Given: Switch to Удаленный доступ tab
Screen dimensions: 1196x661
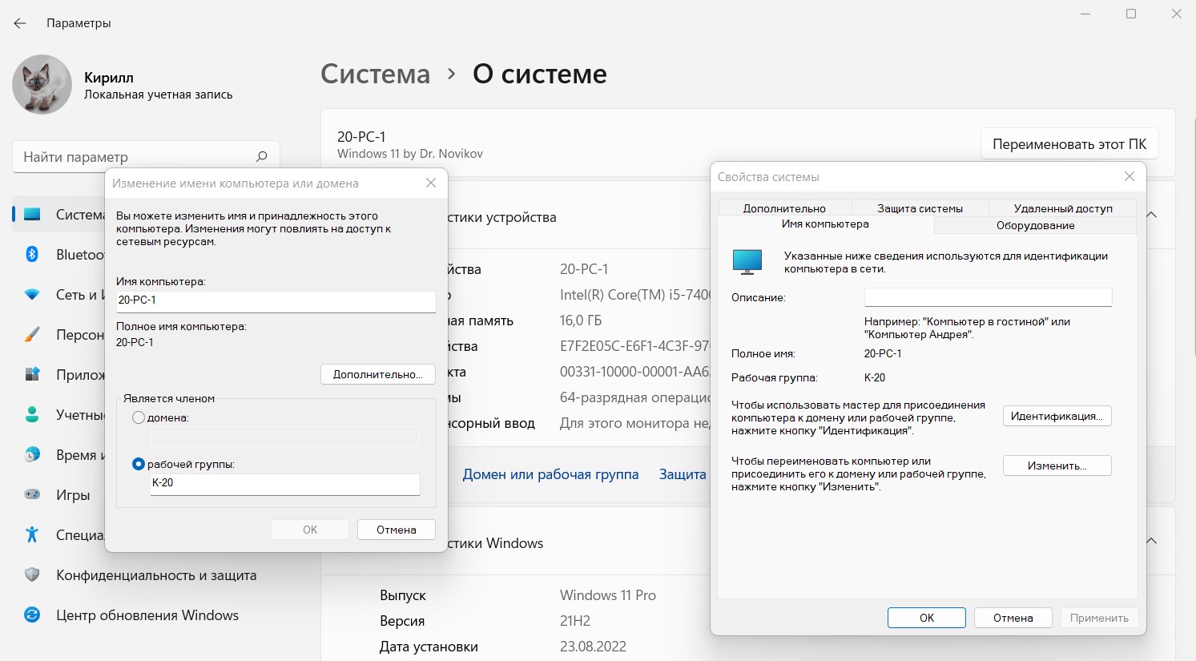Looking at the screenshot, I should click(x=1063, y=208).
